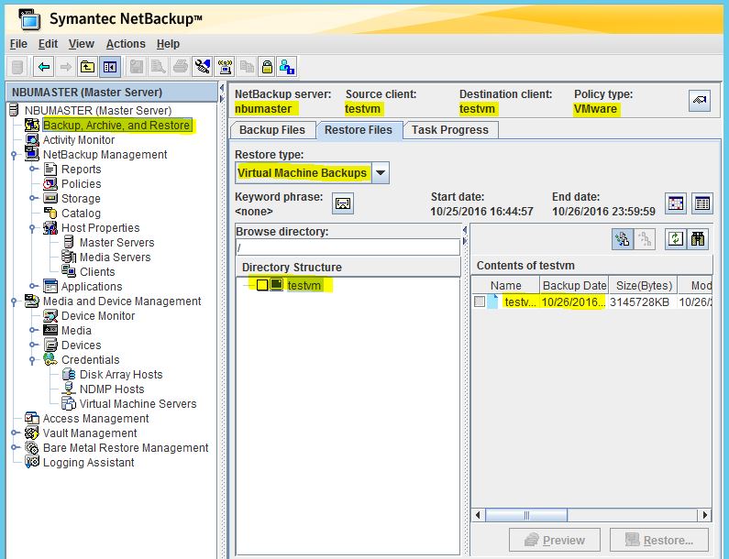
Task: Click the Backup Date column header
Action: click(x=574, y=285)
